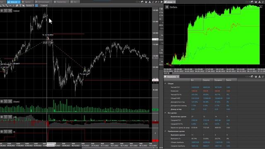Open the Параметры tab with gear icon

(x=61, y=2)
